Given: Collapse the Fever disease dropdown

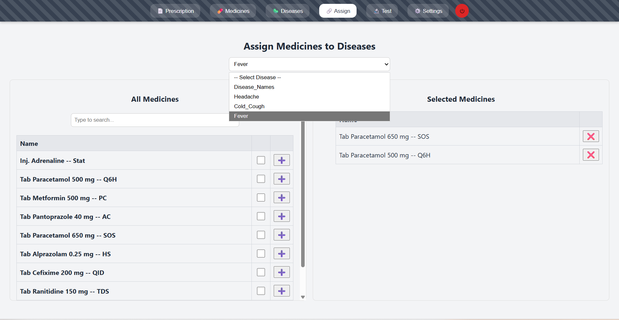Looking at the screenshot, I should 309,64.
